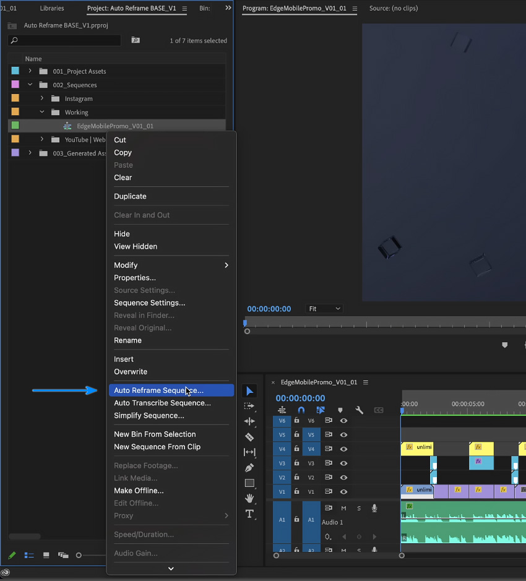Toggle lock on track V6

pos(296,420)
